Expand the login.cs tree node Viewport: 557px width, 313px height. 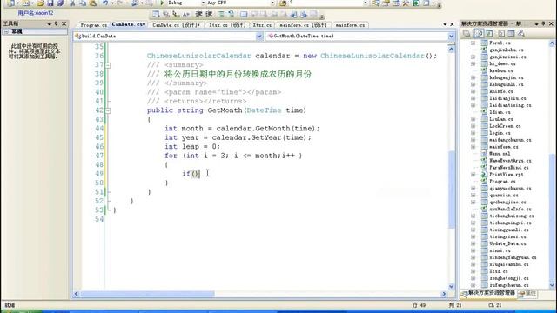point(473,133)
